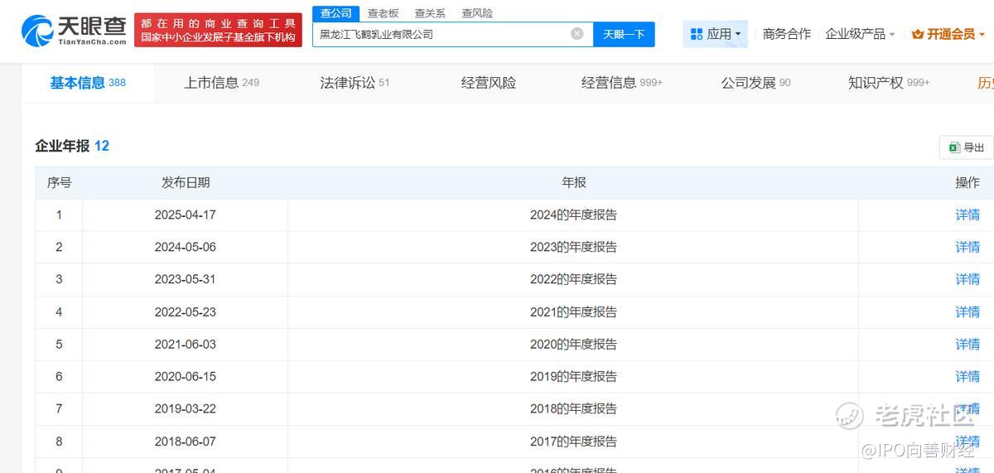Viewport: 994px width, 473px height.
Task: Click the red banner 都在用的商业查询工具
Action: click(x=218, y=30)
